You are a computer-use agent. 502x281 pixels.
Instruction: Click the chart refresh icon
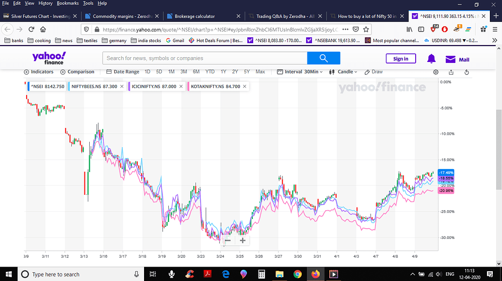coord(466,72)
